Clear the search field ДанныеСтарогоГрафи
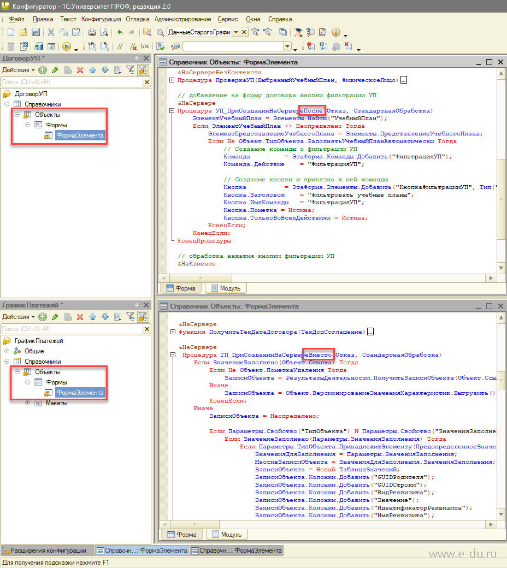Image resolution: width=507 pixels, height=568 pixels. click(244, 32)
